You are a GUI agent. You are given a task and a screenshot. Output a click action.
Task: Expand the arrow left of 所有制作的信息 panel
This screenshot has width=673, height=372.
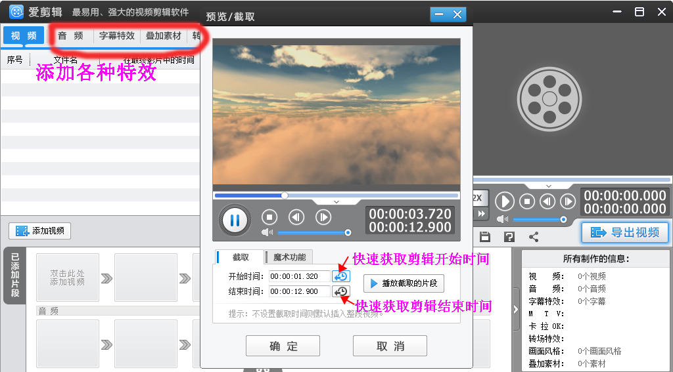pyautogui.click(x=516, y=310)
